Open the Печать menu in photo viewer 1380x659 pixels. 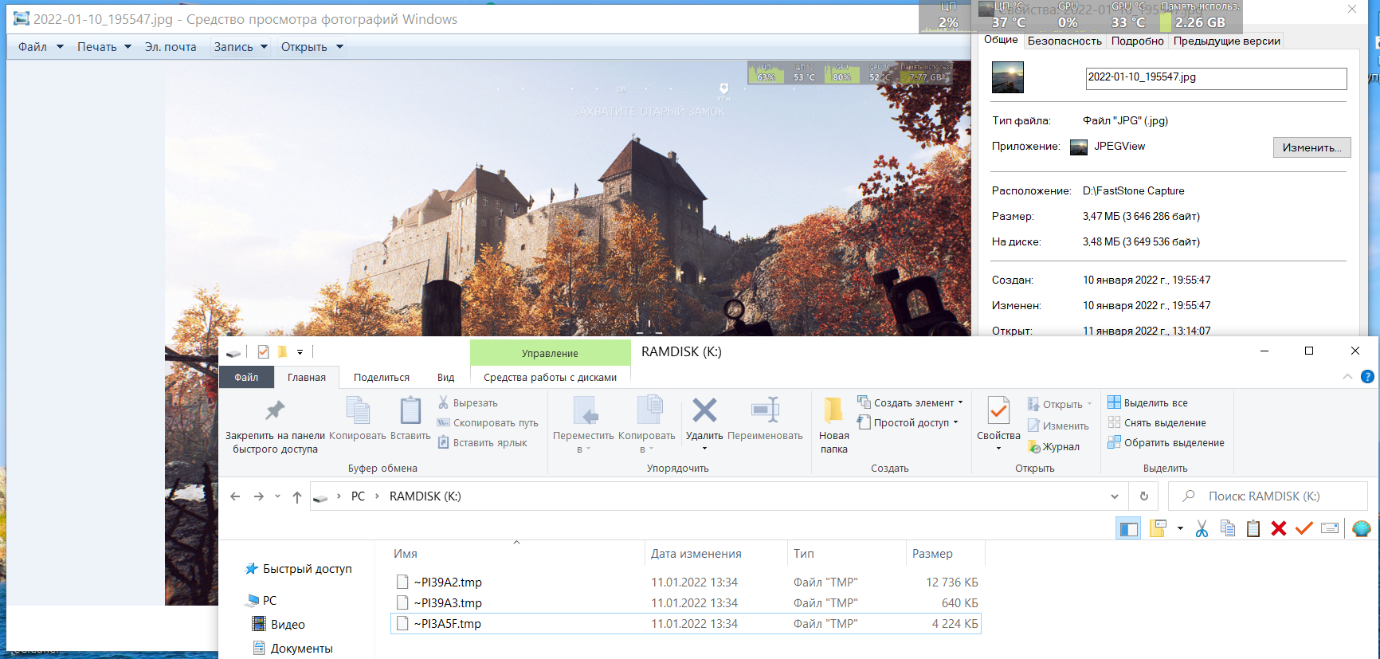(104, 47)
